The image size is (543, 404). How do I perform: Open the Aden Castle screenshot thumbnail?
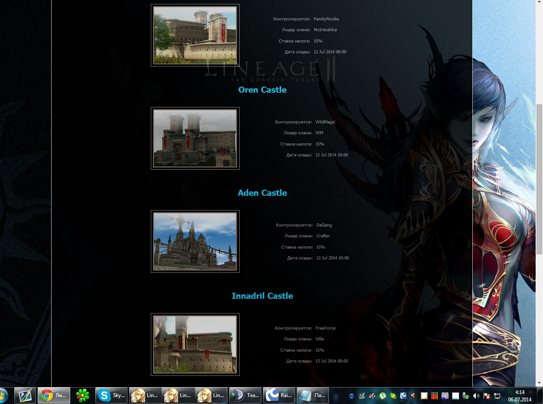point(195,241)
